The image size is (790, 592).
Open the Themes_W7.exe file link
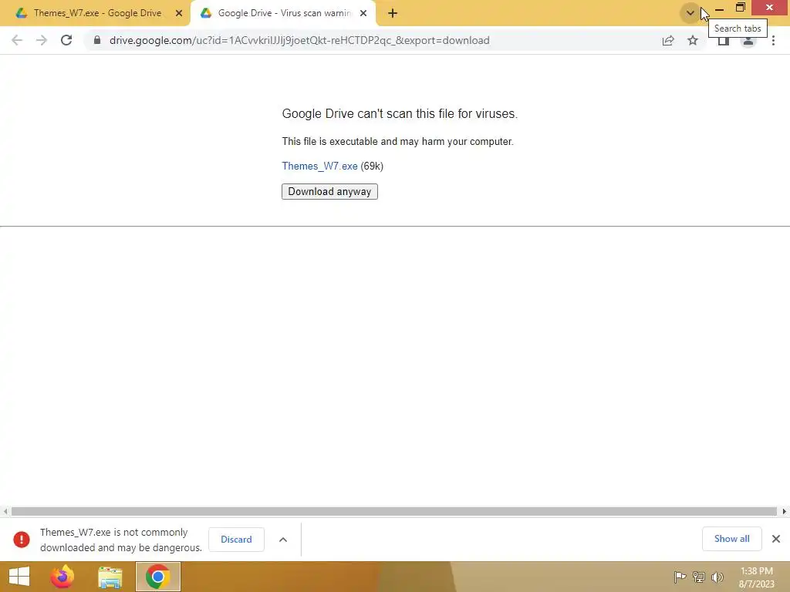(x=320, y=166)
